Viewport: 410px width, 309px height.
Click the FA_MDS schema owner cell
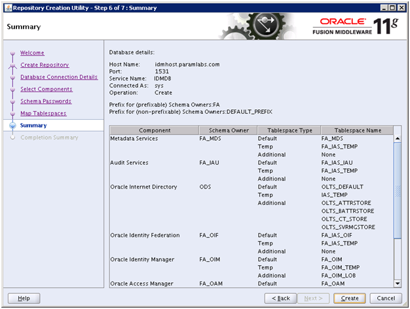pyautogui.click(x=210, y=139)
